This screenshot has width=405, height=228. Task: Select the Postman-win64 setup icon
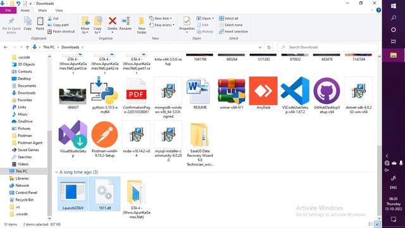[104, 134]
